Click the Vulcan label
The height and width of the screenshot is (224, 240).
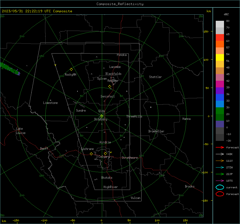pos(135,198)
